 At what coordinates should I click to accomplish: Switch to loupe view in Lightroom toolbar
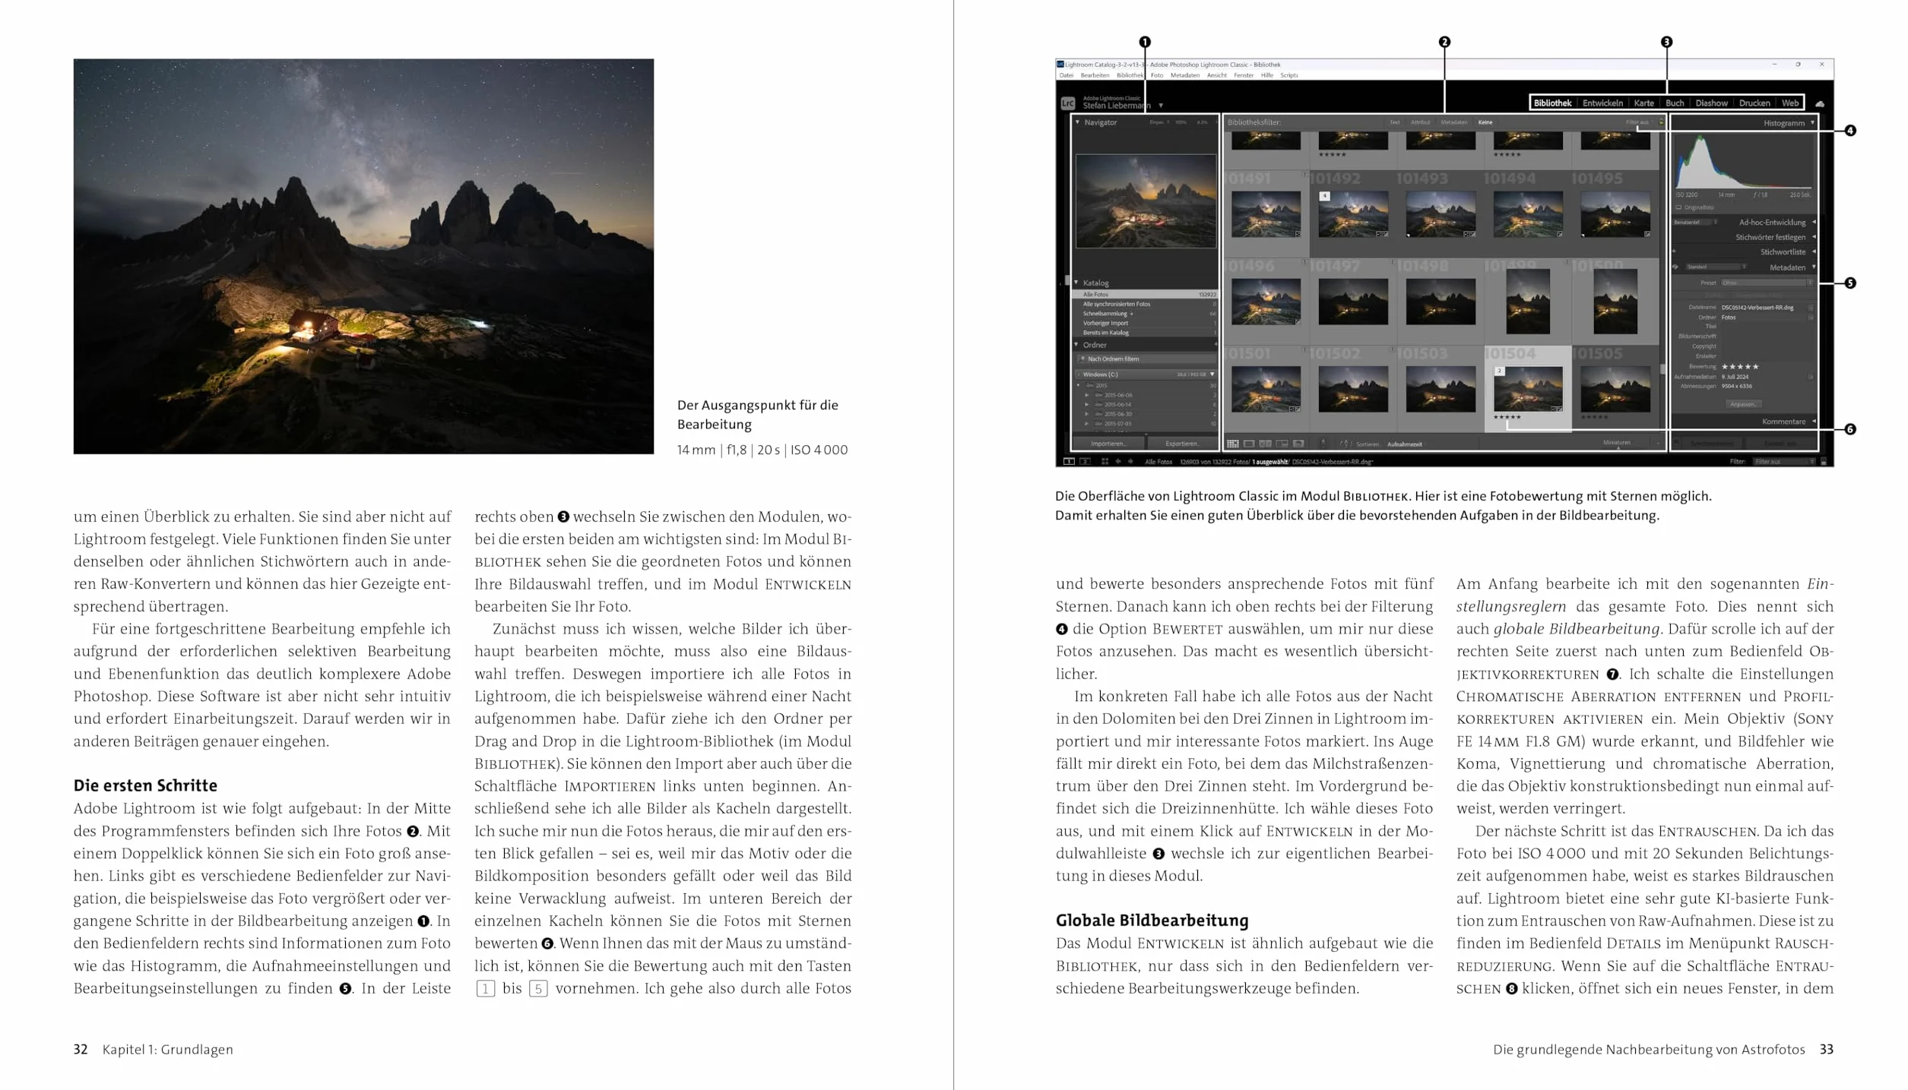point(1249,444)
